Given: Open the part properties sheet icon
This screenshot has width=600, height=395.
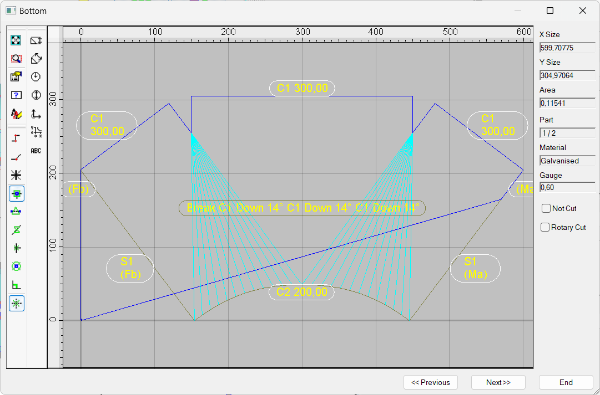Looking at the screenshot, I should point(16,76).
